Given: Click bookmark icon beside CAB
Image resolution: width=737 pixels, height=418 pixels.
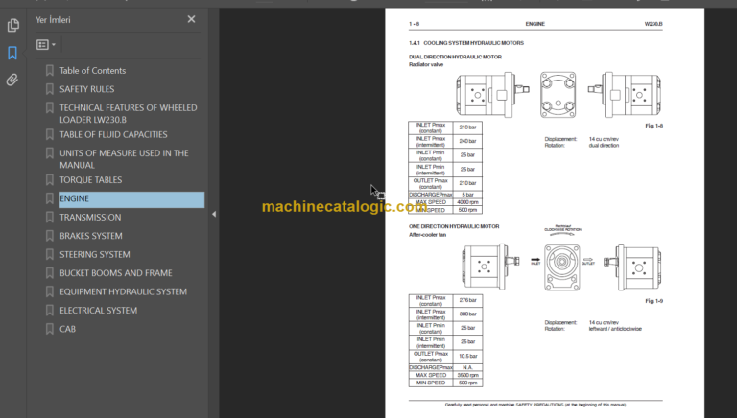Looking at the screenshot, I should pyautogui.click(x=49, y=329).
